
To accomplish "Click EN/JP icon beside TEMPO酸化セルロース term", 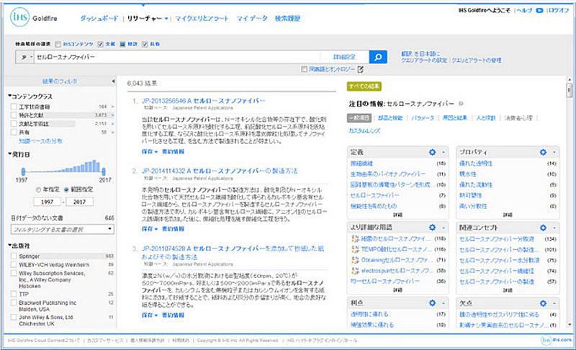I will pyautogui.click(x=355, y=249).
